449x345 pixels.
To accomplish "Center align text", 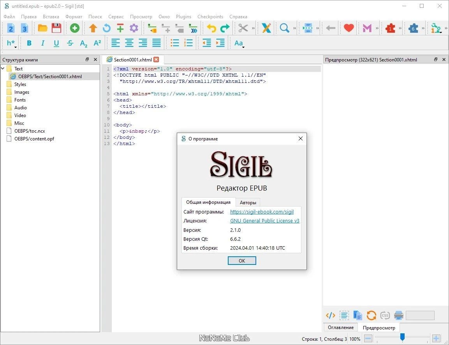I will (x=129, y=43).
